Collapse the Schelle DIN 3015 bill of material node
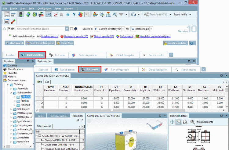The width and height of the screenshot is (229, 150). (37, 136)
